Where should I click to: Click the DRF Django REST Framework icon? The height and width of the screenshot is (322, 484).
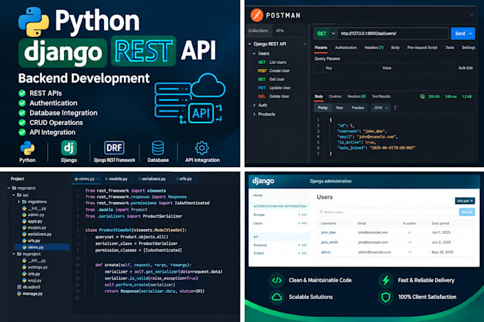coord(114,148)
